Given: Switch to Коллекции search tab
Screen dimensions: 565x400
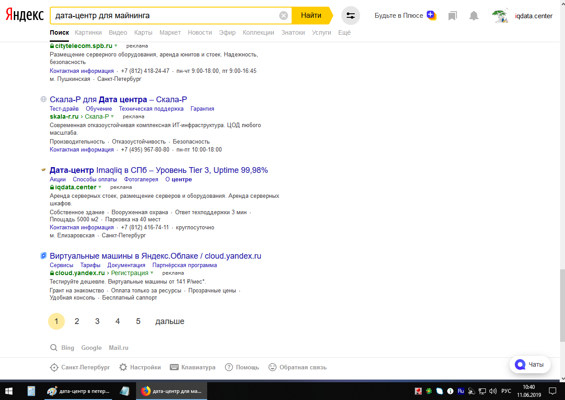Looking at the screenshot, I should pyautogui.click(x=259, y=32).
